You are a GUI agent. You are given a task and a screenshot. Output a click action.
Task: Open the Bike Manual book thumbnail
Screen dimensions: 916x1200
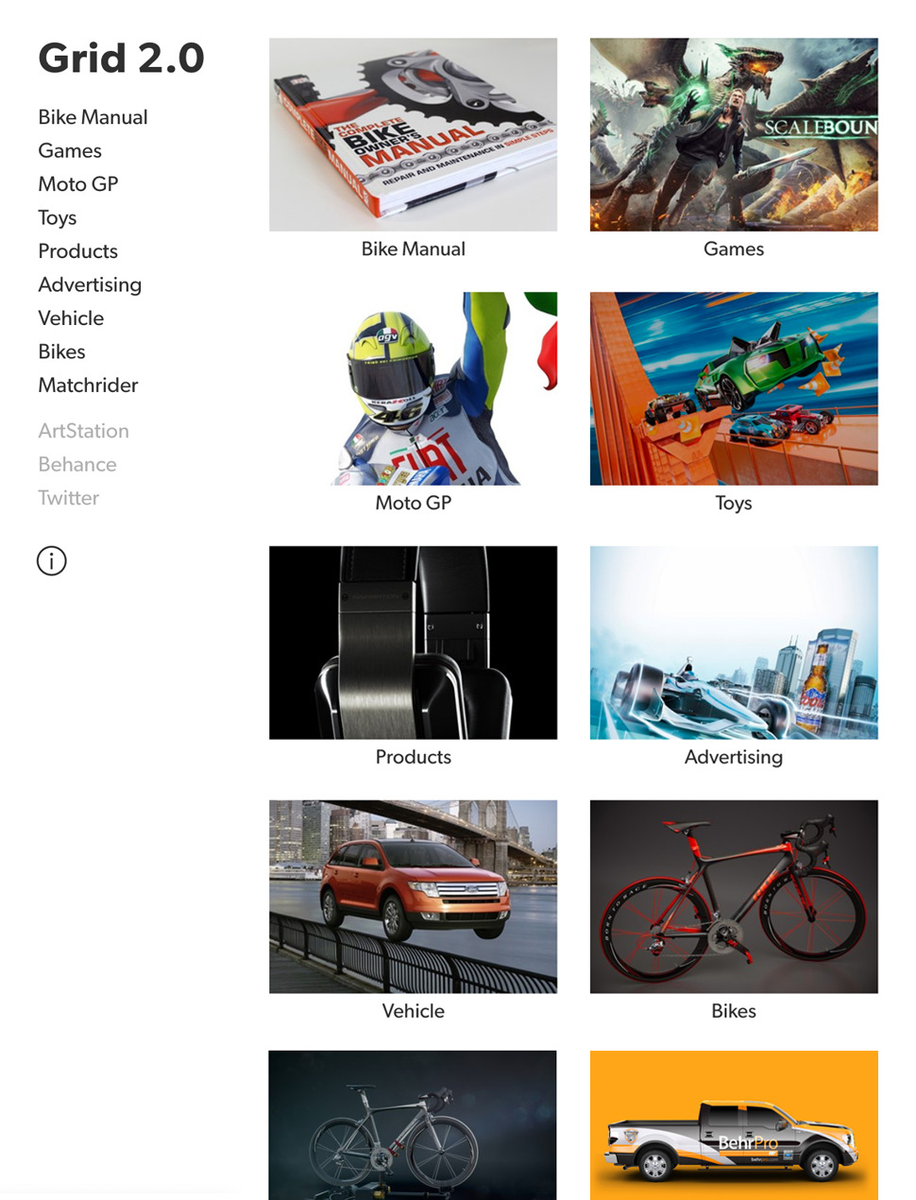click(413, 134)
